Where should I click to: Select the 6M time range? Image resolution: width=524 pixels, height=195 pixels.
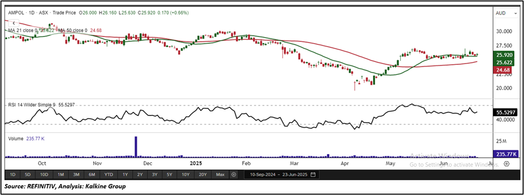92,174
